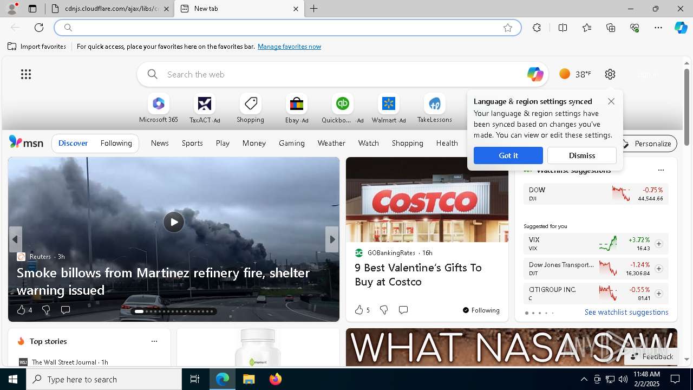Switch to the cdnjs.cloudflare.com tab
693x390 pixels.
[110, 9]
